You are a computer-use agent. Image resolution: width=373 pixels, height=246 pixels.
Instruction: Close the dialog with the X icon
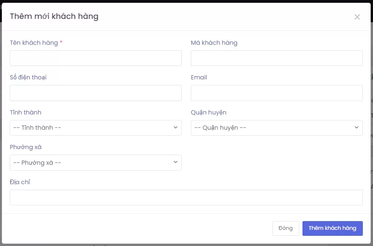click(x=357, y=17)
